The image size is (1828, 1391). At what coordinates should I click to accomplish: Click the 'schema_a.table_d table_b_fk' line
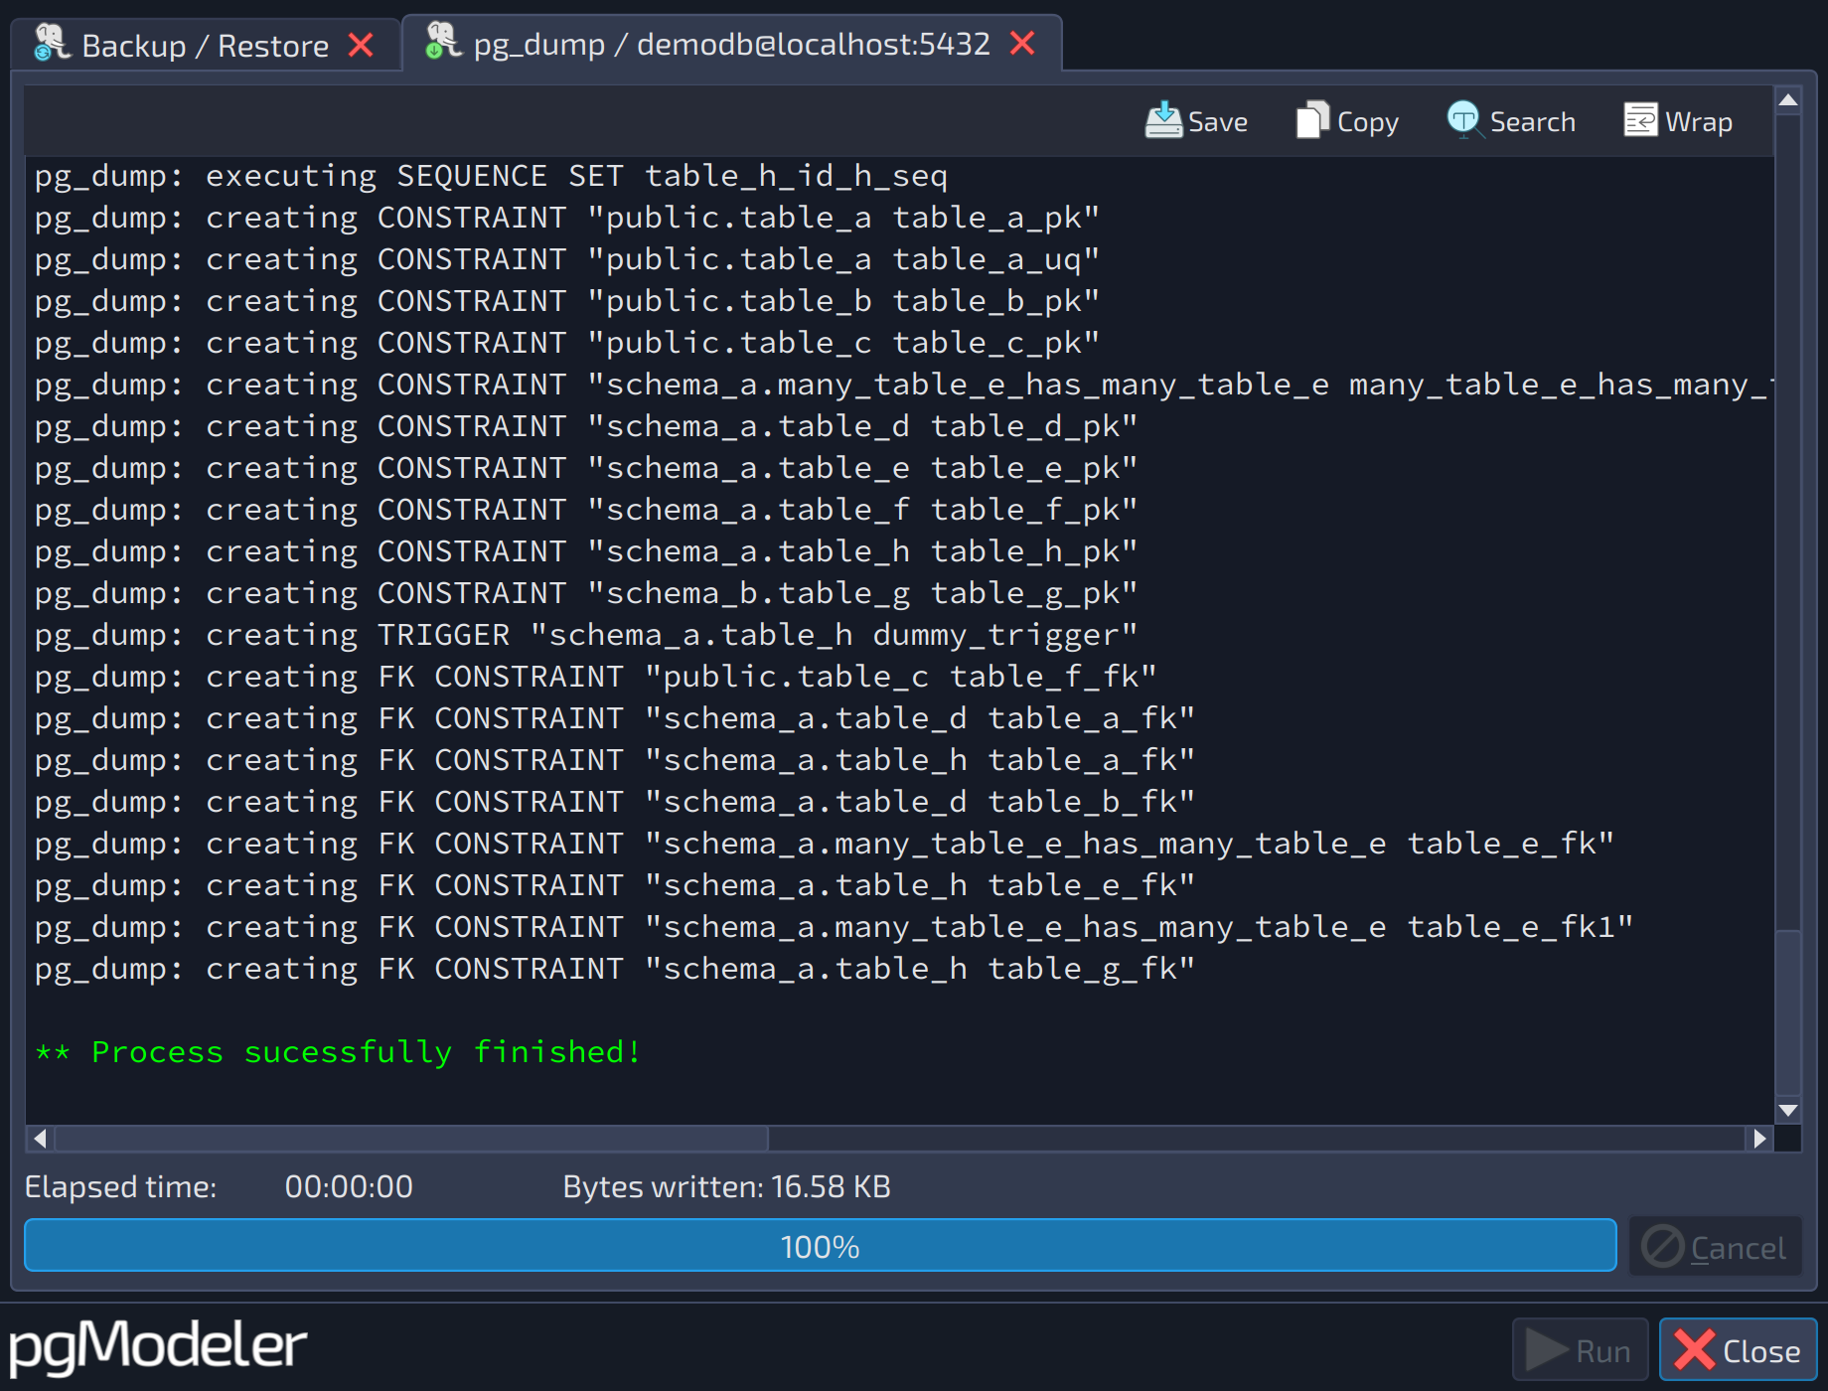[615, 802]
